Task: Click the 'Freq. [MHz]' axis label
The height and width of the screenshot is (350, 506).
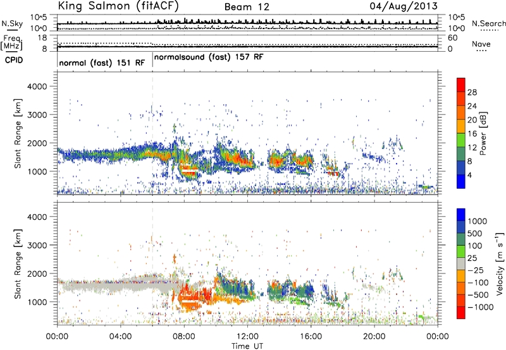Action: click(11, 42)
